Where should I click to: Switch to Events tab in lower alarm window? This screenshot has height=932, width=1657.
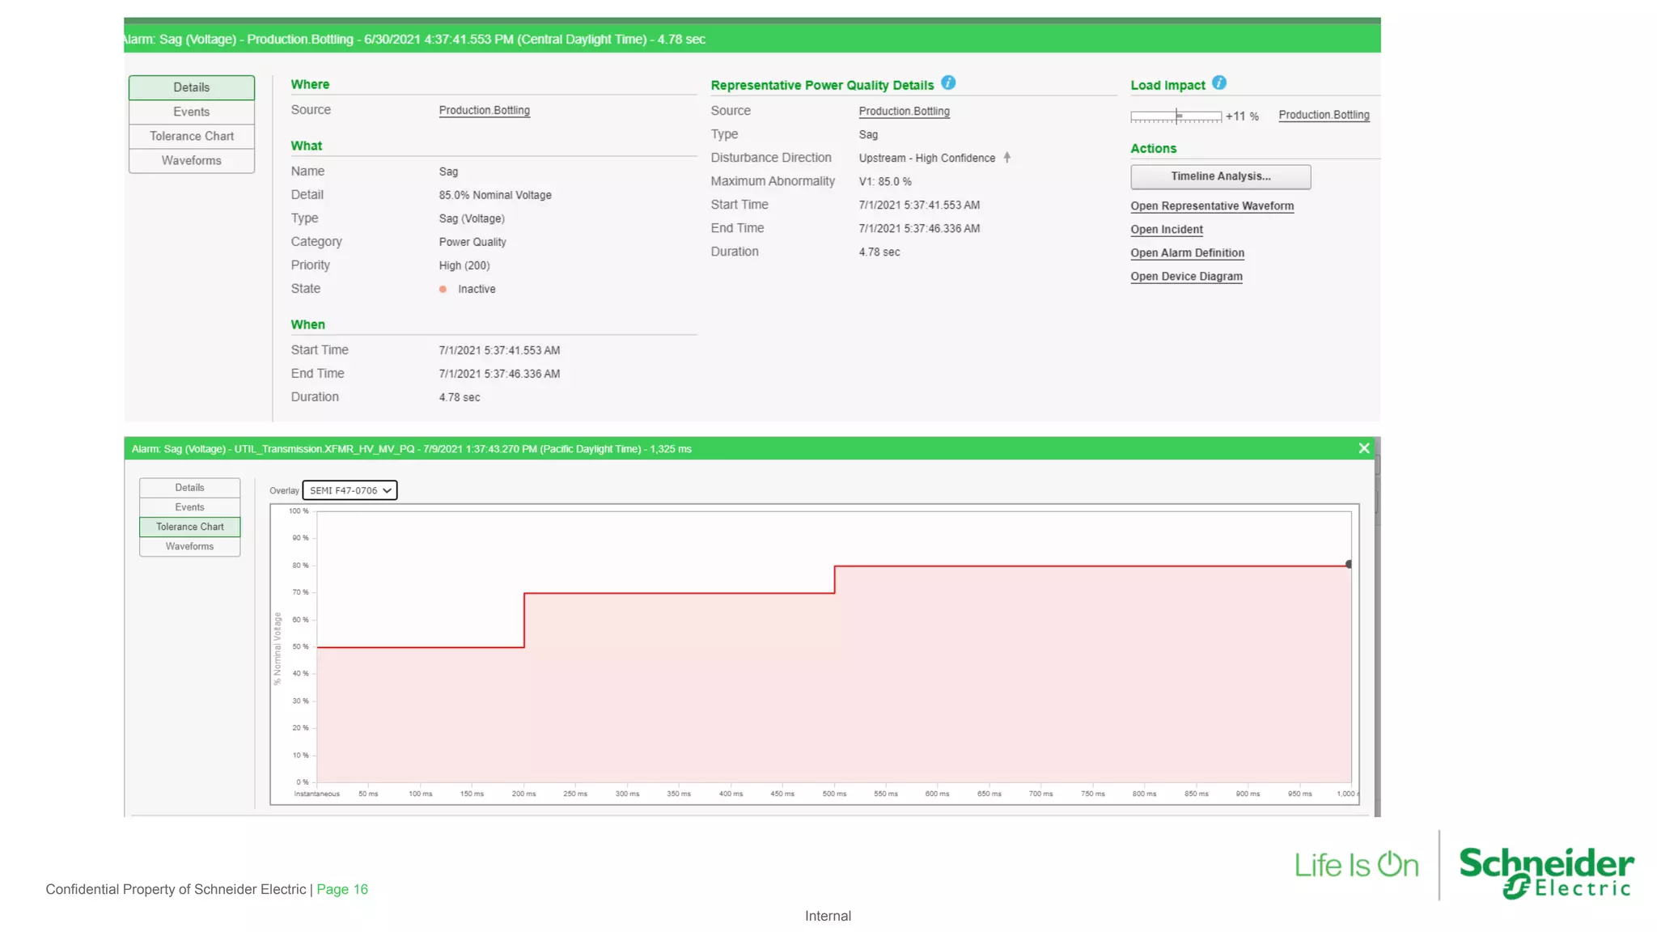click(190, 507)
